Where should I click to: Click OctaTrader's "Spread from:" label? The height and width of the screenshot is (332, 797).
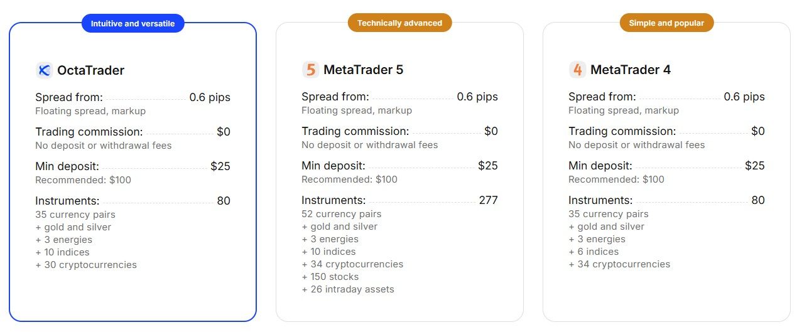69,97
